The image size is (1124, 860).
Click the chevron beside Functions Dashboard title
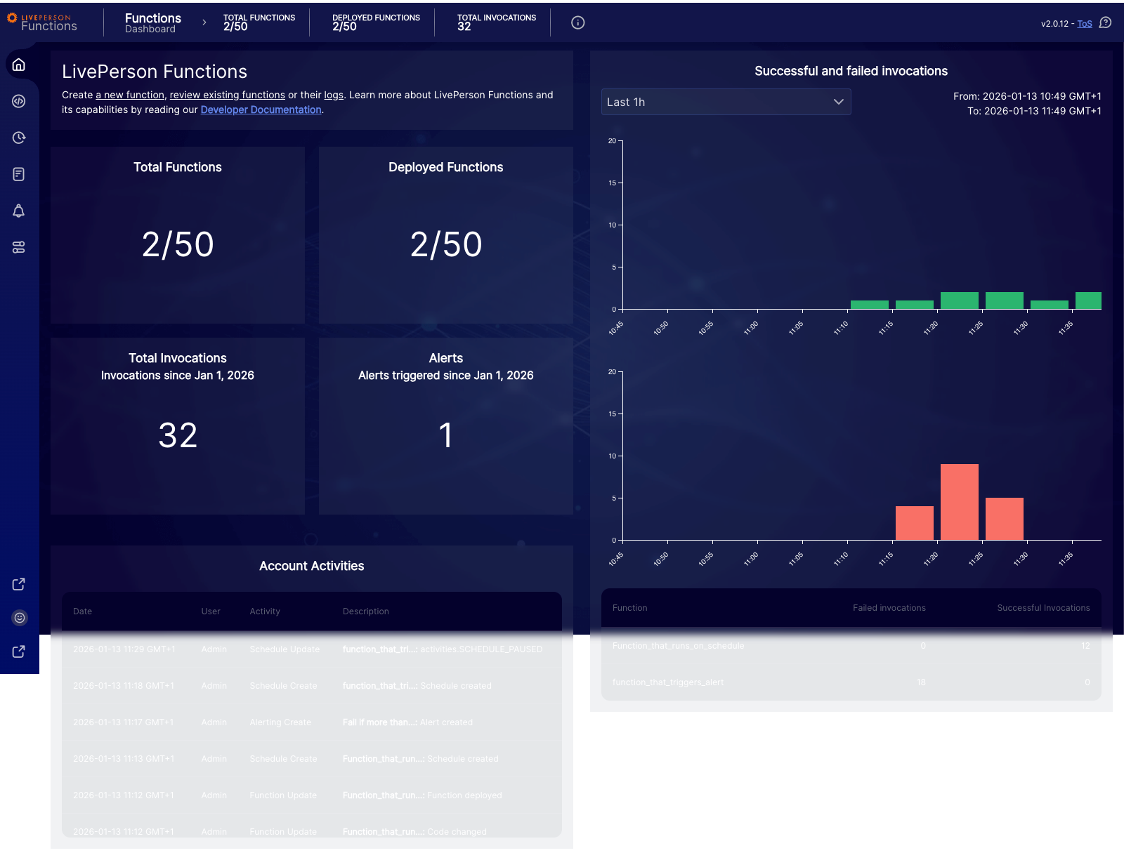click(204, 22)
